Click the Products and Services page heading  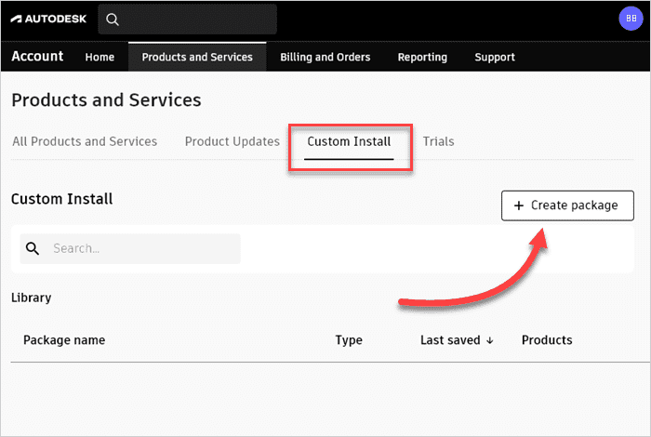[106, 100]
